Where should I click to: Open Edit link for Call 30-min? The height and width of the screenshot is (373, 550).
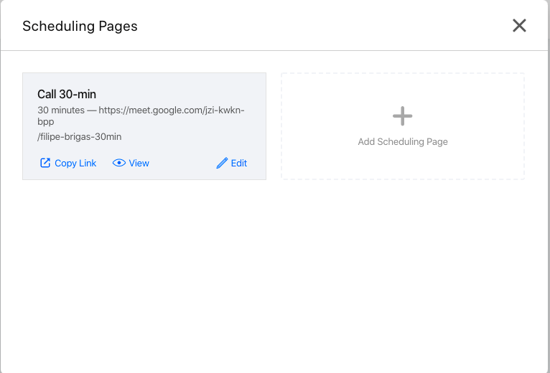(x=231, y=163)
